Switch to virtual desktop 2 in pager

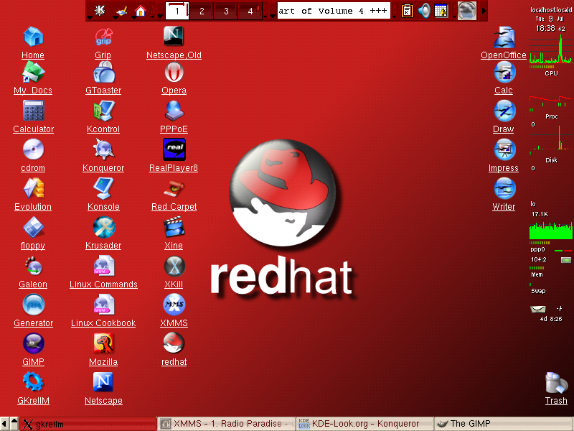click(x=202, y=11)
